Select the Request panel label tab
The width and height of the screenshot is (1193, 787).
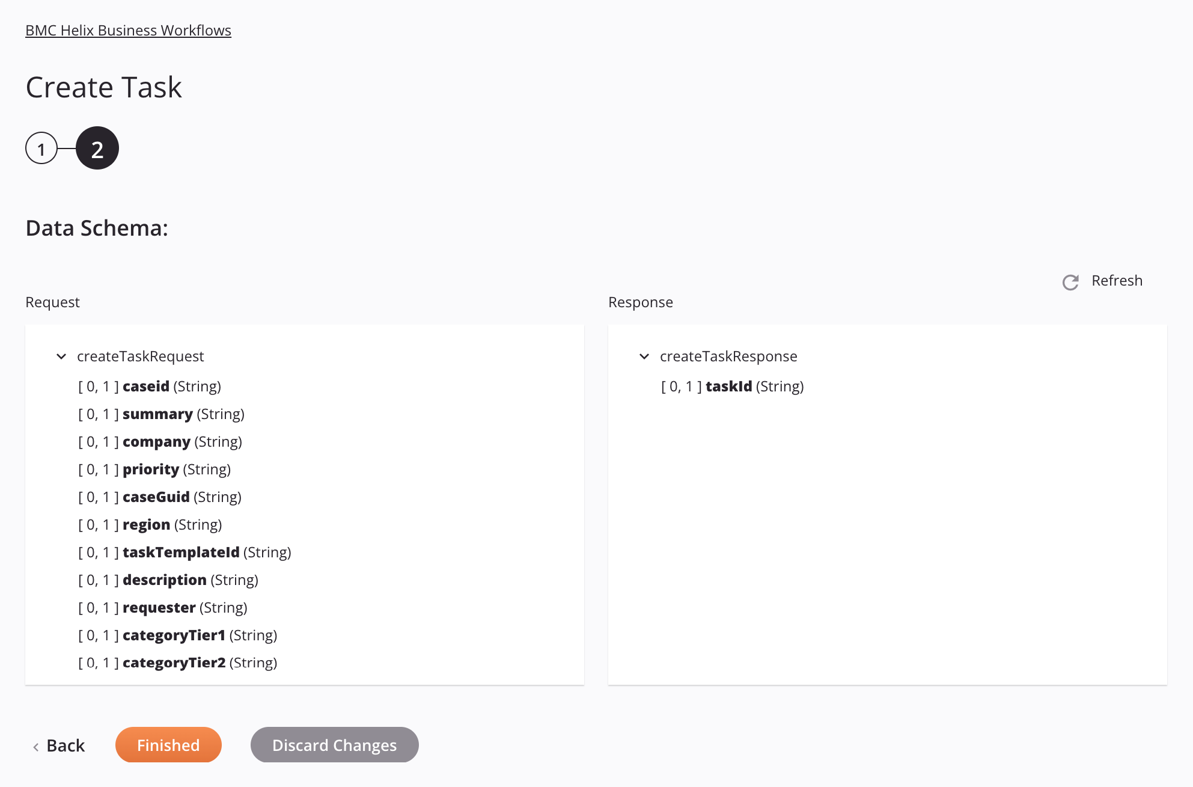pyautogui.click(x=53, y=301)
